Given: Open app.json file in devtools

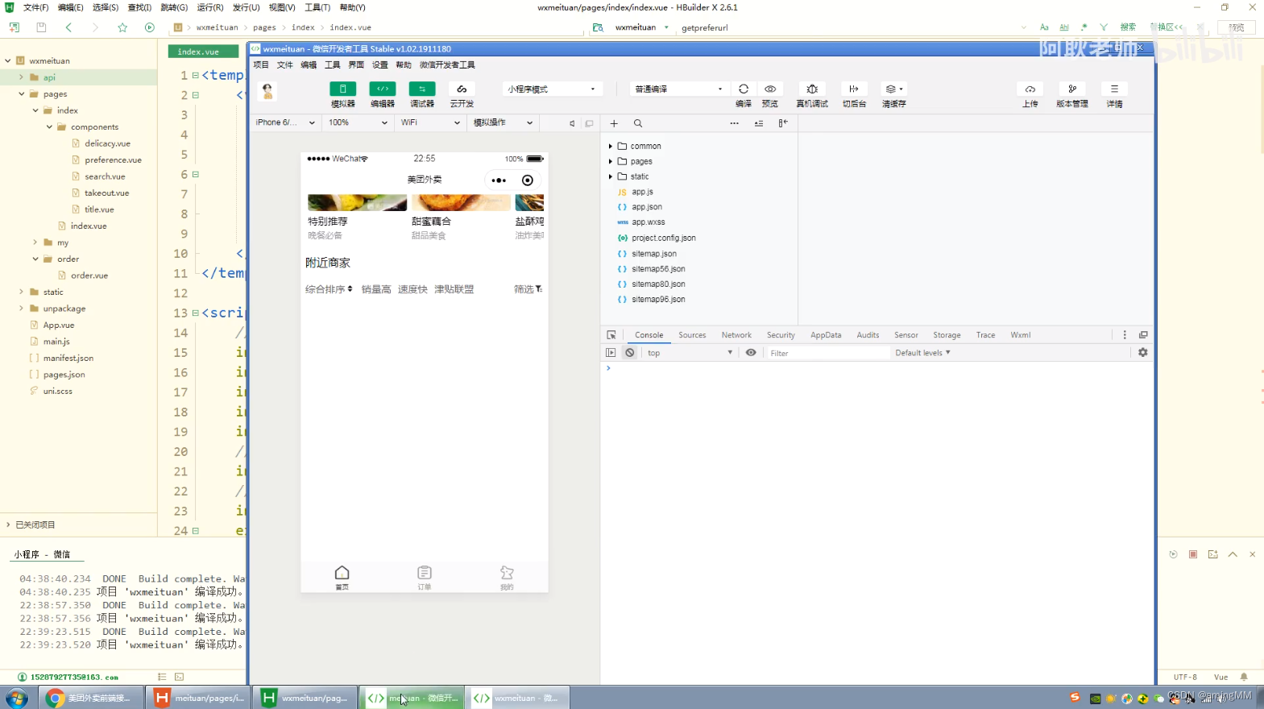Looking at the screenshot, I should click(x=647, y=207).
